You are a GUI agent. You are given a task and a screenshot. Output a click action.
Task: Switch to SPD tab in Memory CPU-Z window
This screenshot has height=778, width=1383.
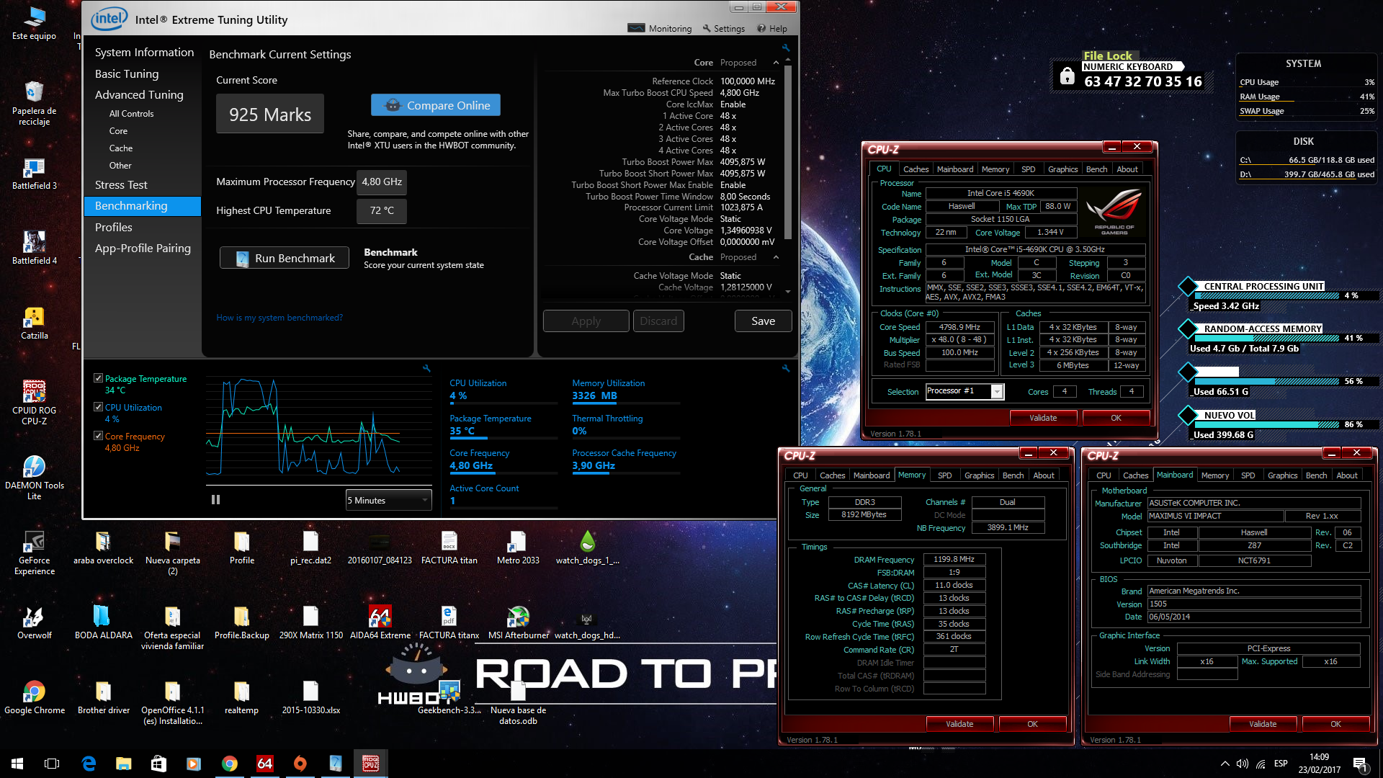944,475
